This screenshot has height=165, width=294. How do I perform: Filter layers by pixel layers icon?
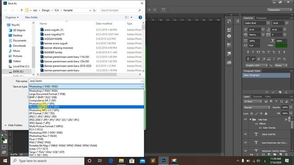pos(266,101)
